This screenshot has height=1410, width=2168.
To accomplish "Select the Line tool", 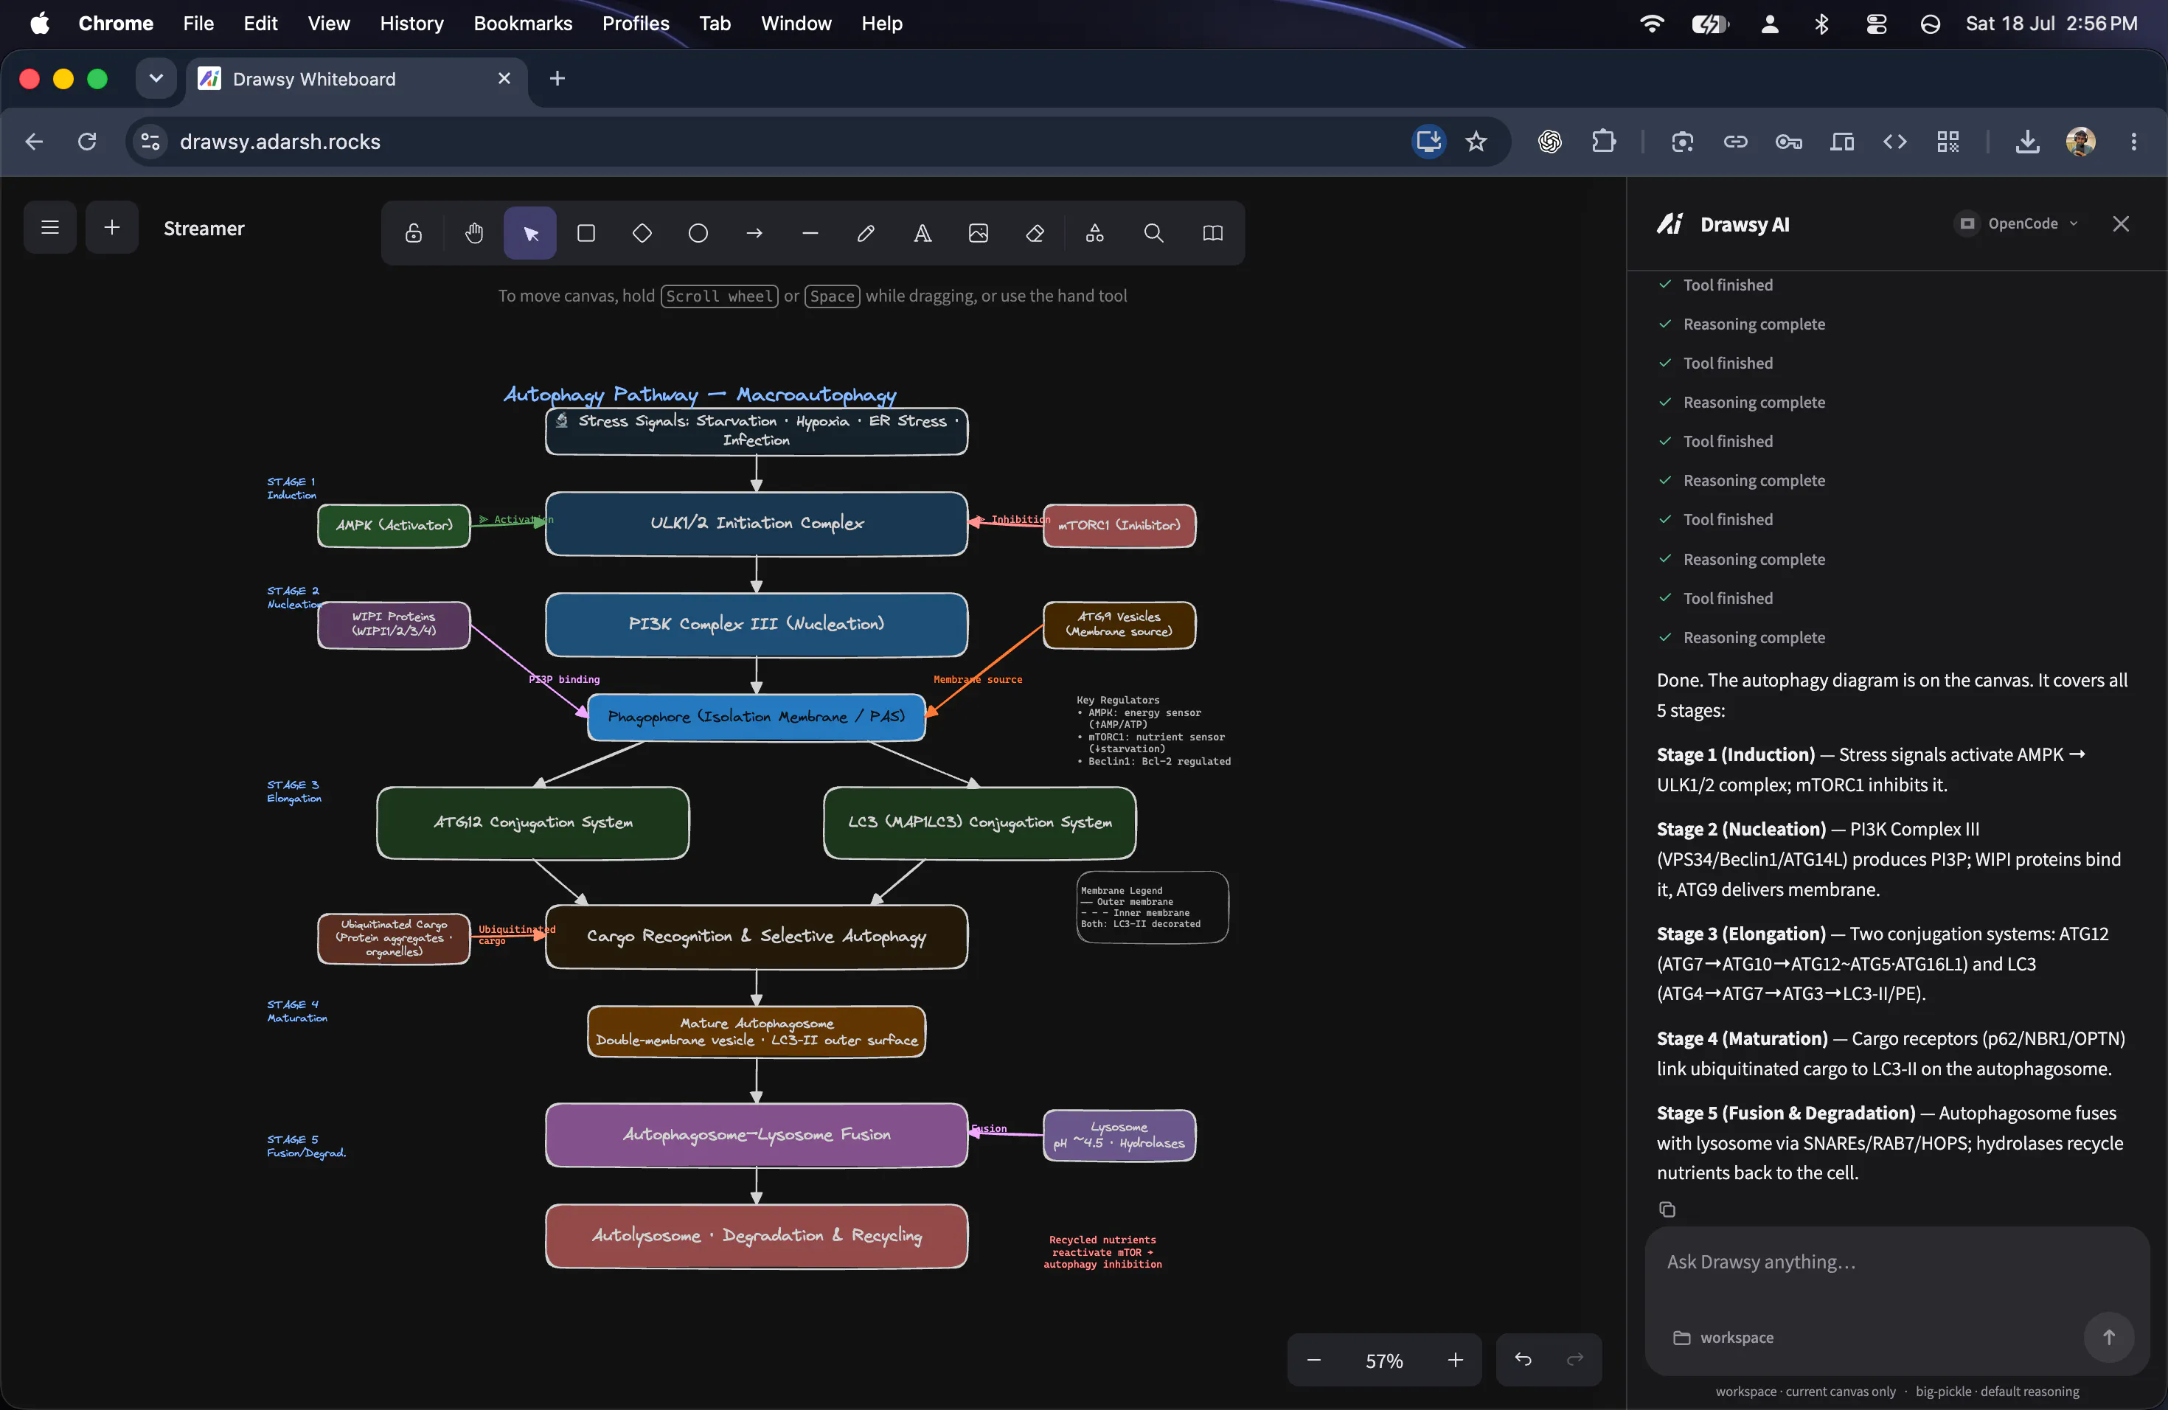I will point(810,233).
